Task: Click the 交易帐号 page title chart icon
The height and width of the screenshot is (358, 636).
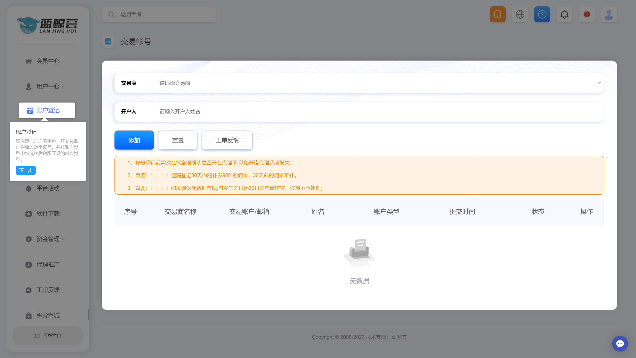Action: pyautogui.click(x=108, y=41)
